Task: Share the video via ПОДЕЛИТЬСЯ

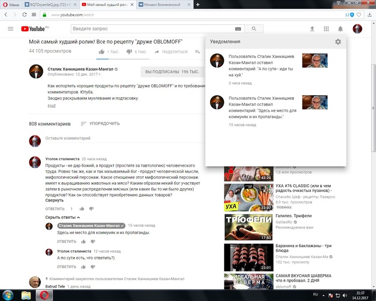Action: coord(171,52)
